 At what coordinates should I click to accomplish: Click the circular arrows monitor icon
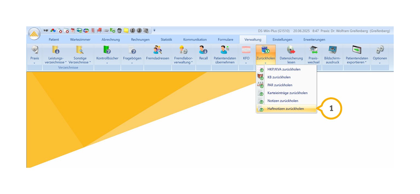point(86,30)
